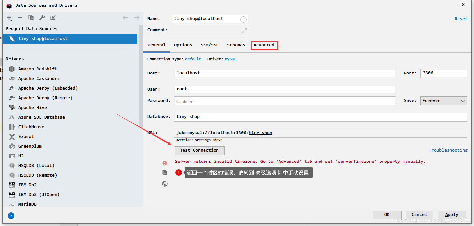
Task: Change Driver via MySQL link
Action: coord(230,59)
